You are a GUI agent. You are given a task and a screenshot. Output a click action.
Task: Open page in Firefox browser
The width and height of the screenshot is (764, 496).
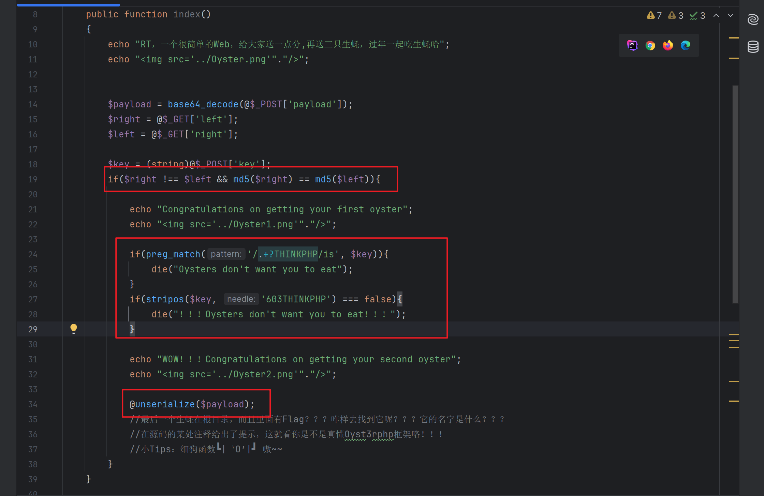point(668,45)
